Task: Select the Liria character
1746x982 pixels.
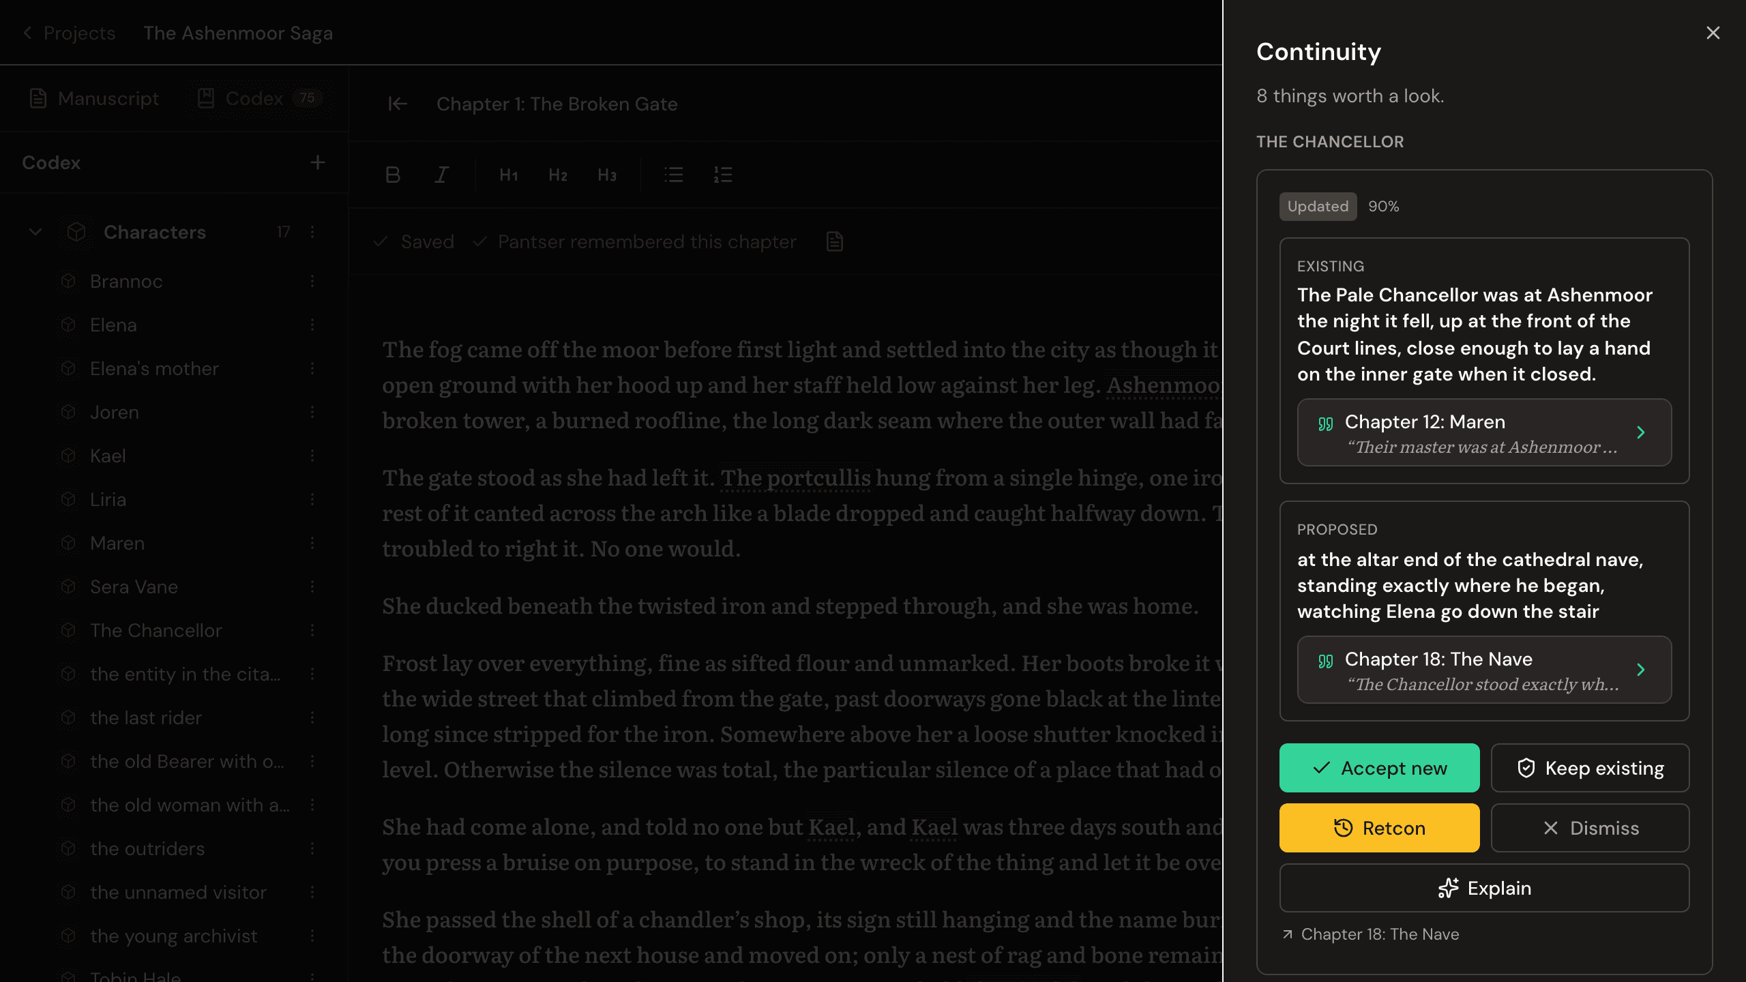Action: (108, 499)
